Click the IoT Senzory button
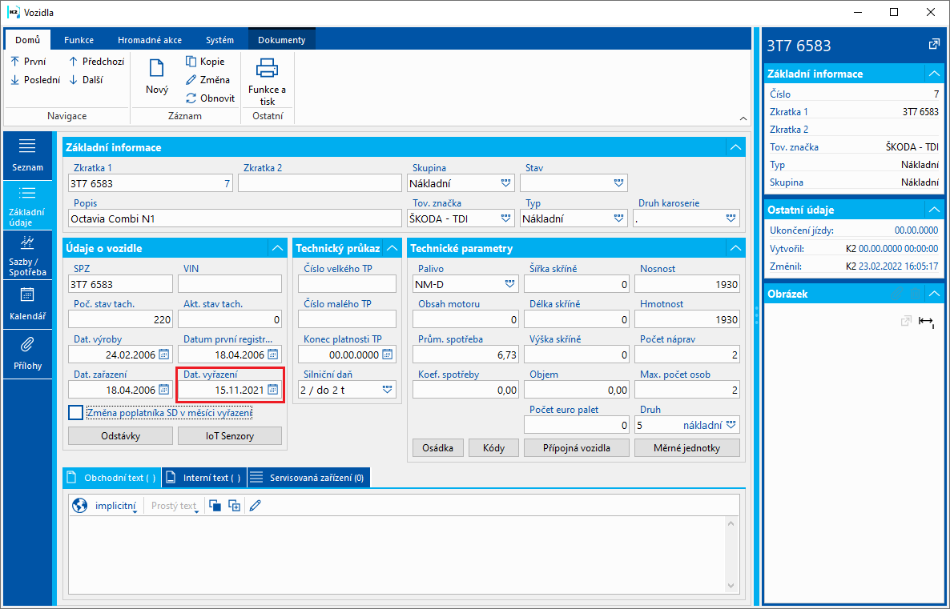The width and height of the screenshot is (950, 609). (x=230, y=436)
